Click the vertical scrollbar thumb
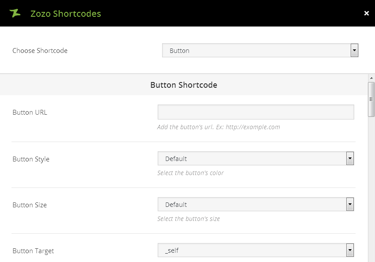375x262 pixels. [x=371, y=99]
